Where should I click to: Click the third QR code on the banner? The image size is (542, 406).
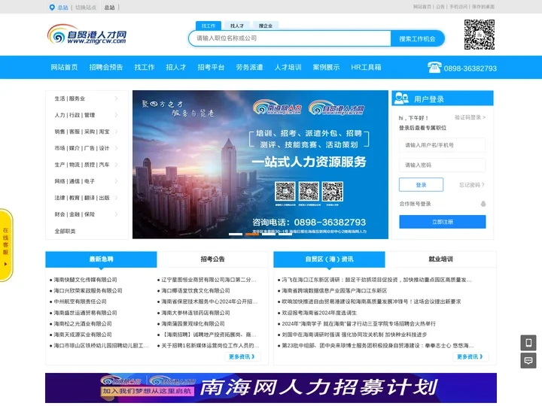pyautogui.click(x=333, y=191)
